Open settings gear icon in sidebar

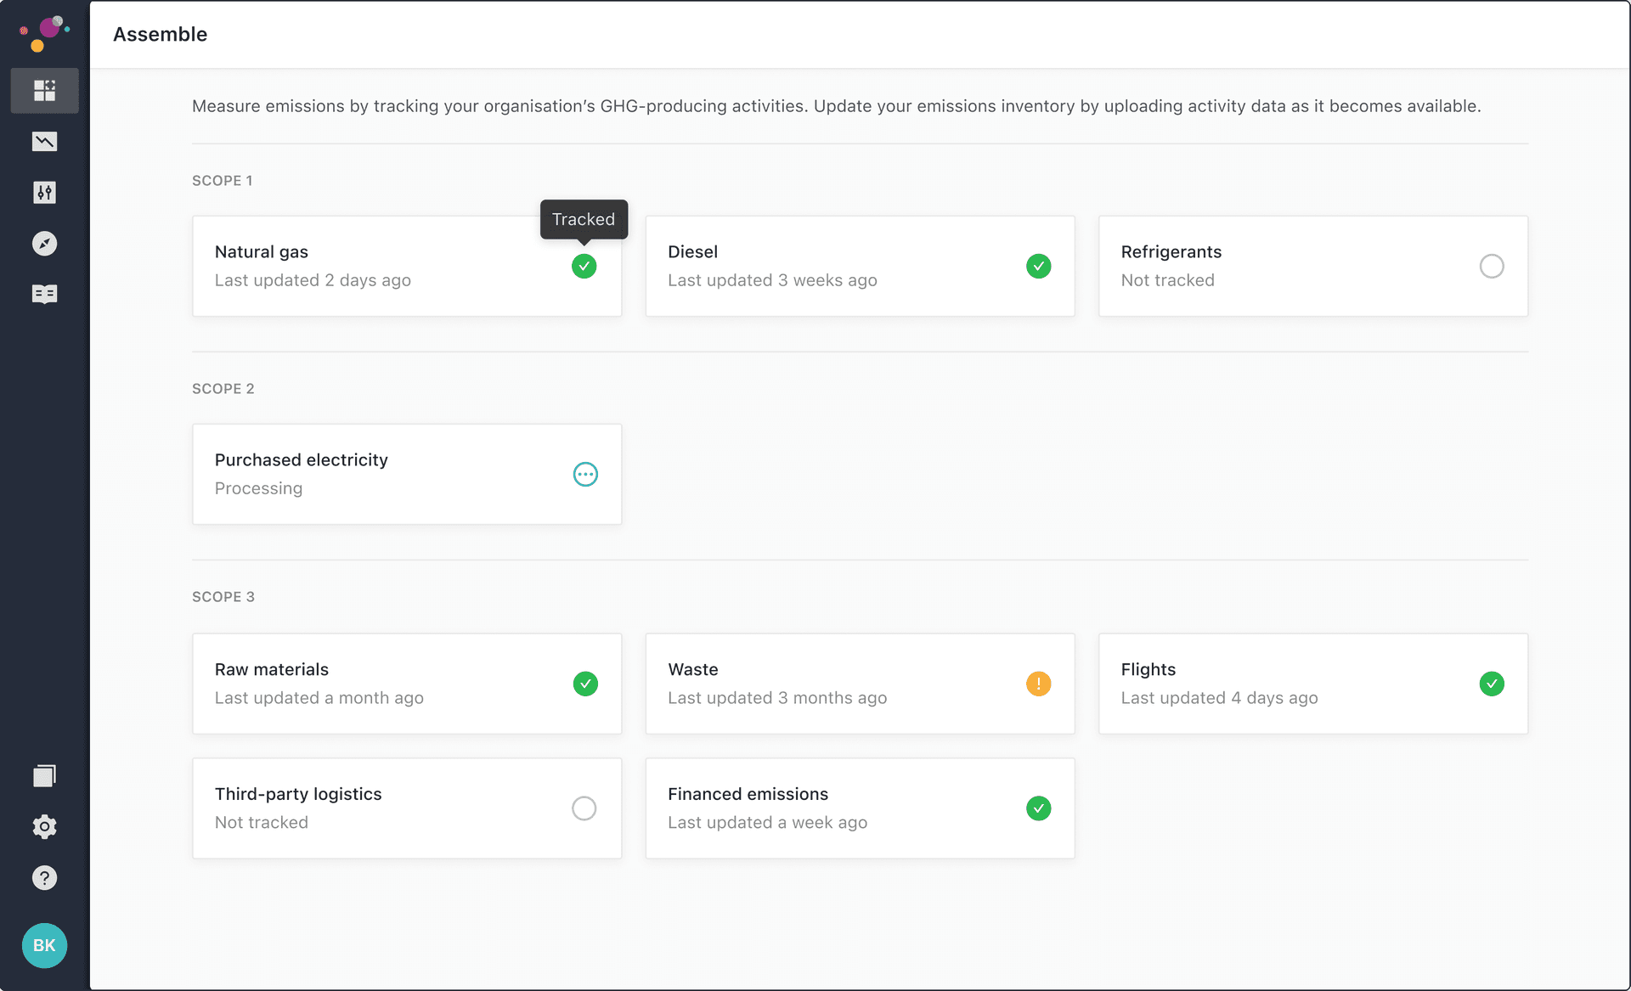[44, 826]
